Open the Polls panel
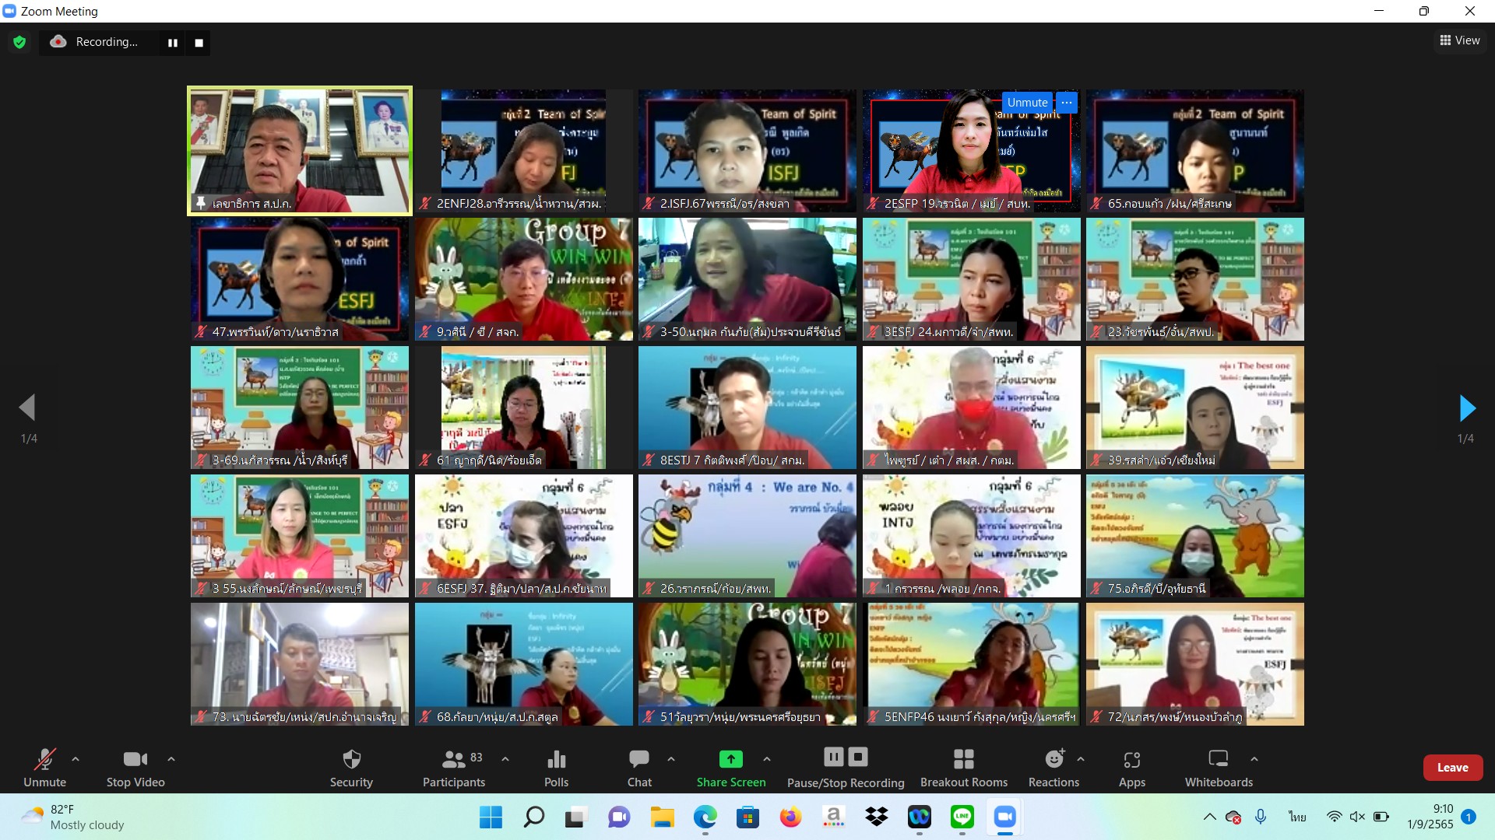The height and width of the screenshot is (840, 1495). pyautogui.click(x=556, y=767)
